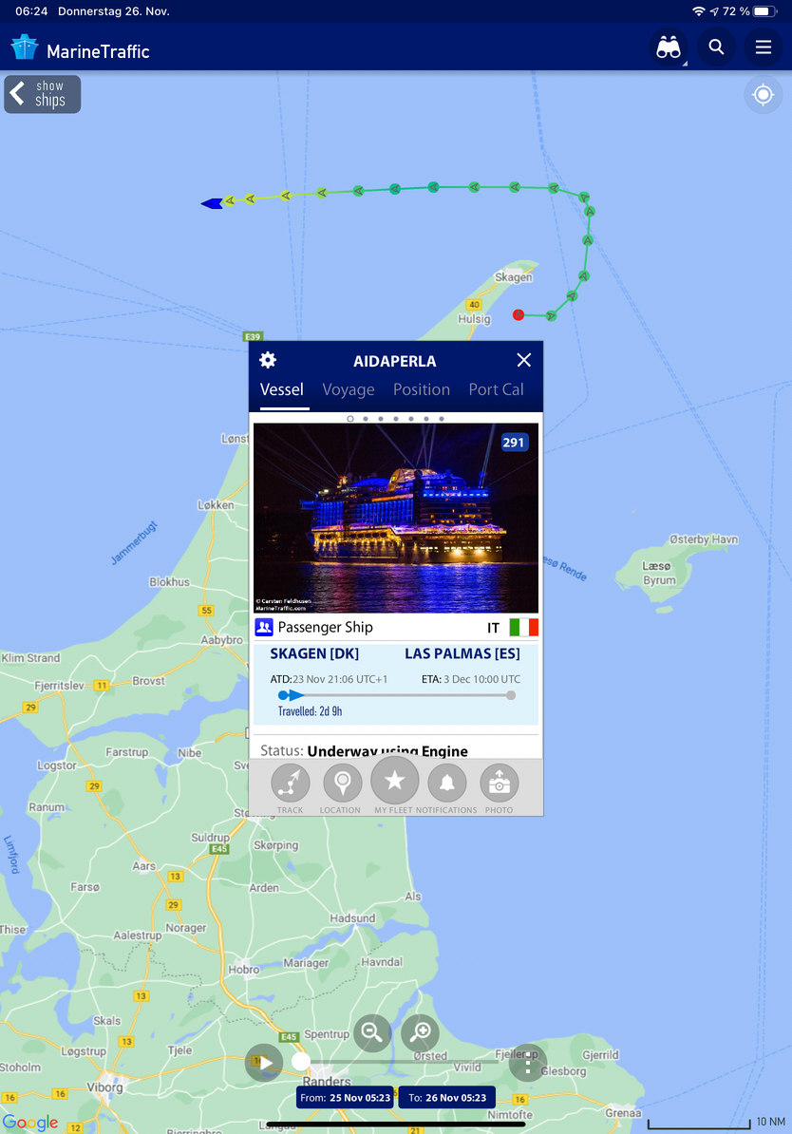Zoom out the map

[x=372, y=1032]
